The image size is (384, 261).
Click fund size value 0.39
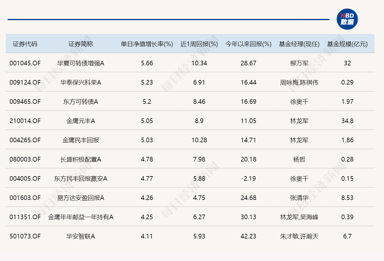347,217
